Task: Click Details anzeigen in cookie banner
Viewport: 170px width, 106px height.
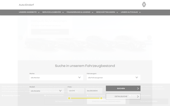Action: [x=64, y=101]
